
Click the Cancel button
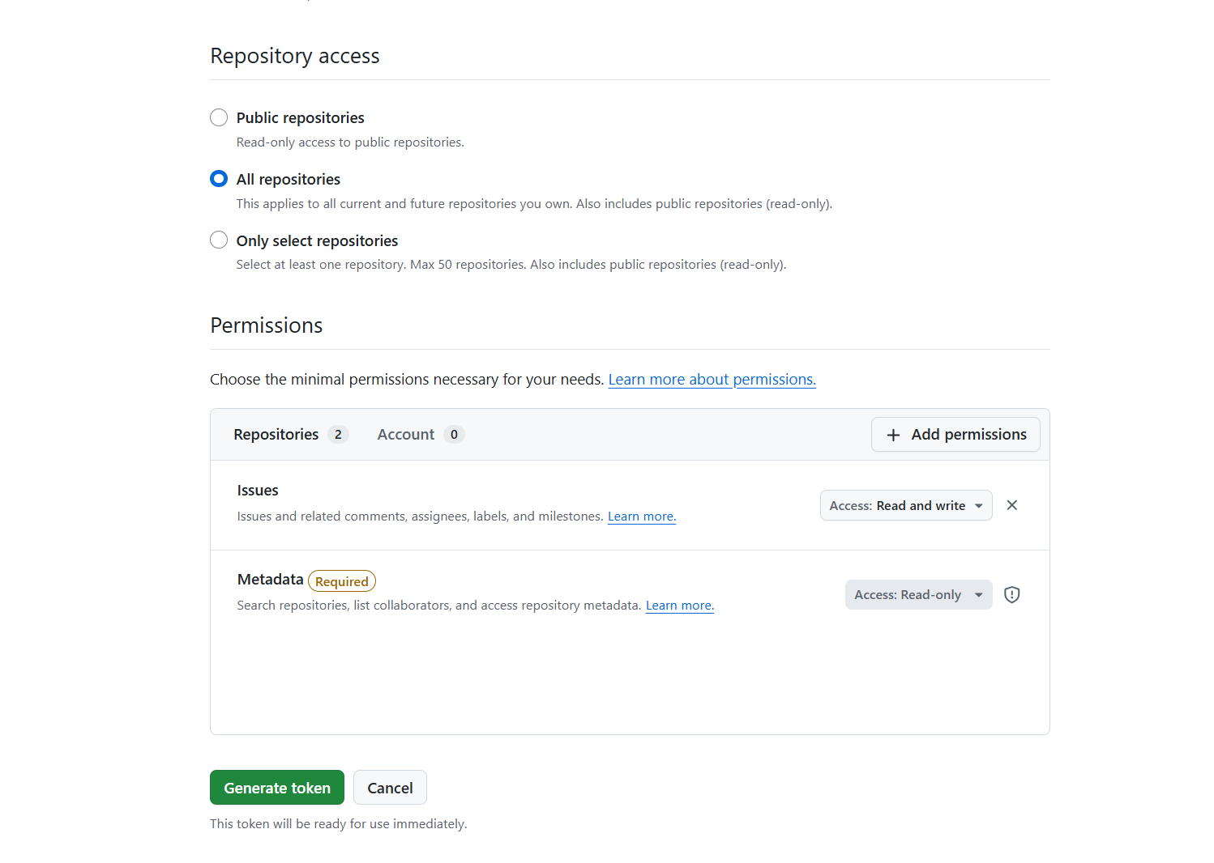[390, 788]
